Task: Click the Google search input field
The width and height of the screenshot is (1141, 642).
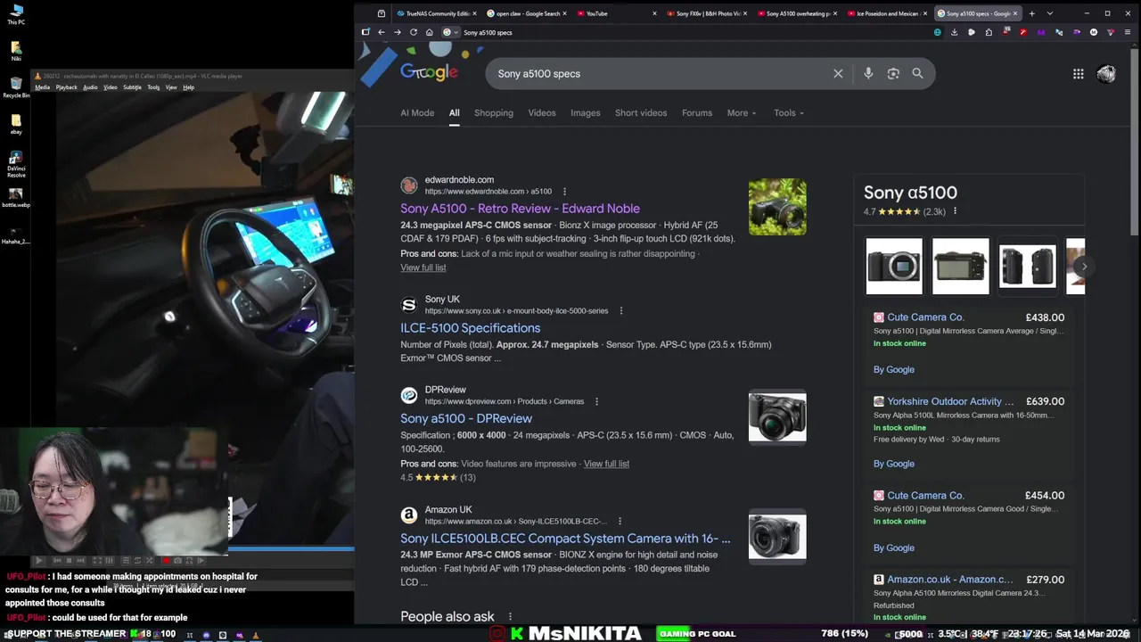Action: pyautogui.click(x=660, y=73)
